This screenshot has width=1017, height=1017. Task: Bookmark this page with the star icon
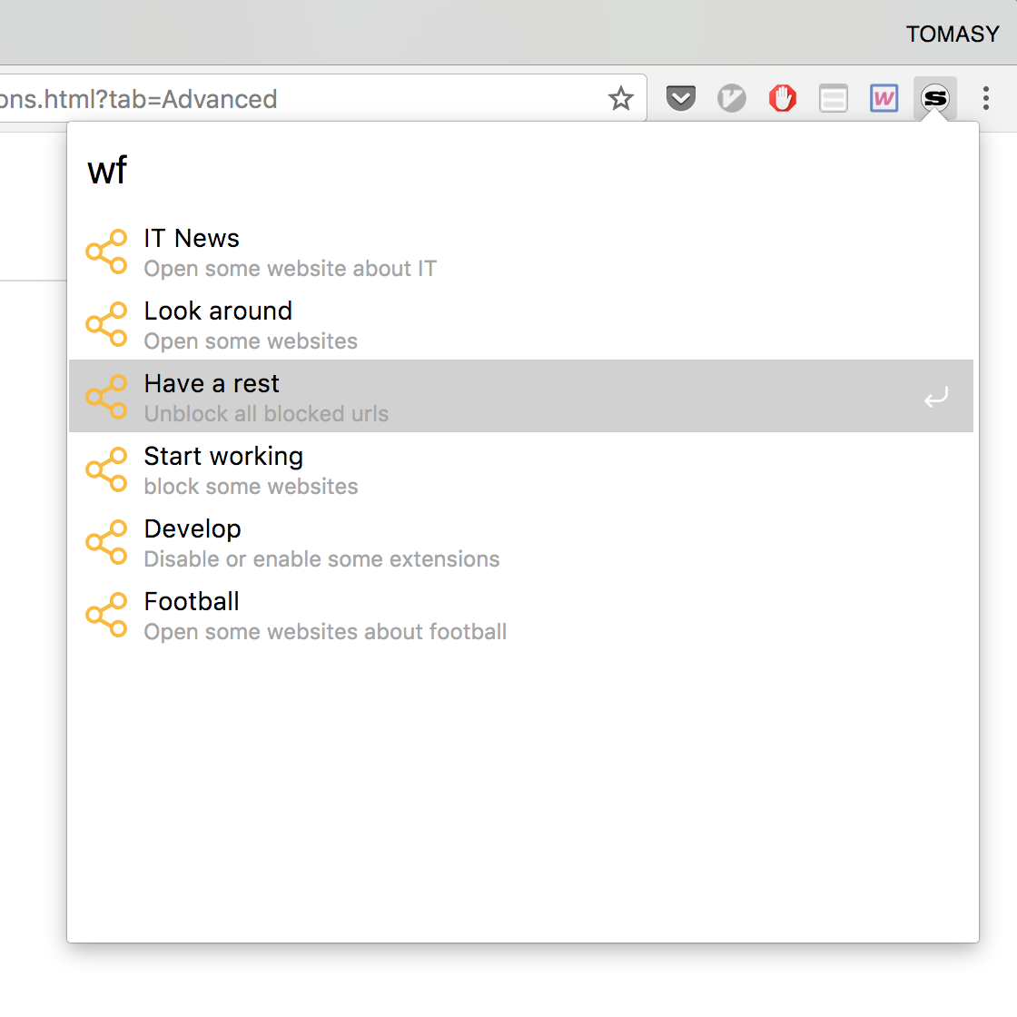[x=621, y=99]
